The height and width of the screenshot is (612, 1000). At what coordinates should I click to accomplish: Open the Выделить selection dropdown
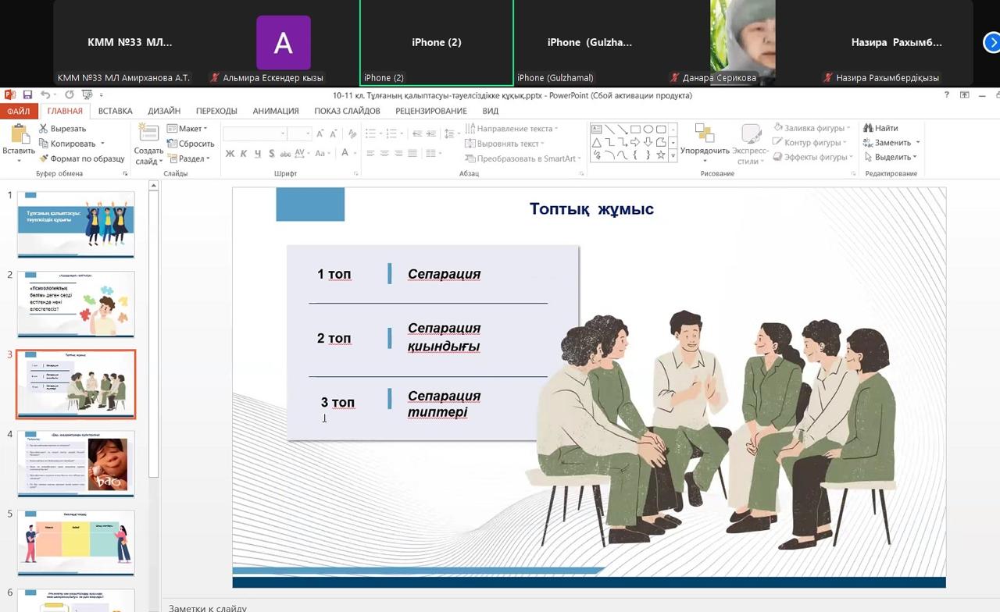click(891, 158)
